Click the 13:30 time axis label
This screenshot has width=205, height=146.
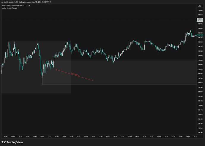(115, 136)
